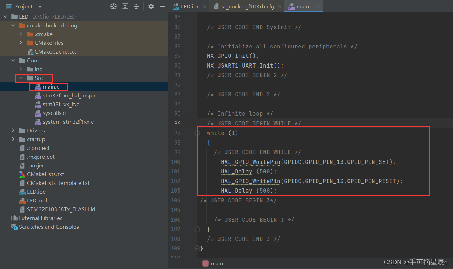Select system_stm32f1xx.c file
Image resolution: width=453 pixels, height=269 pixels.
click(68, 122)
